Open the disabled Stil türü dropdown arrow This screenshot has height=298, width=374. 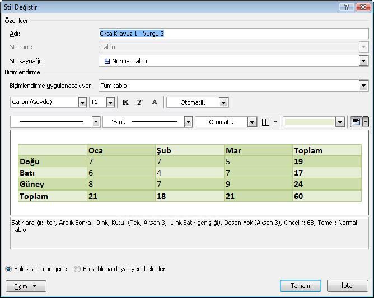[363, 47]
